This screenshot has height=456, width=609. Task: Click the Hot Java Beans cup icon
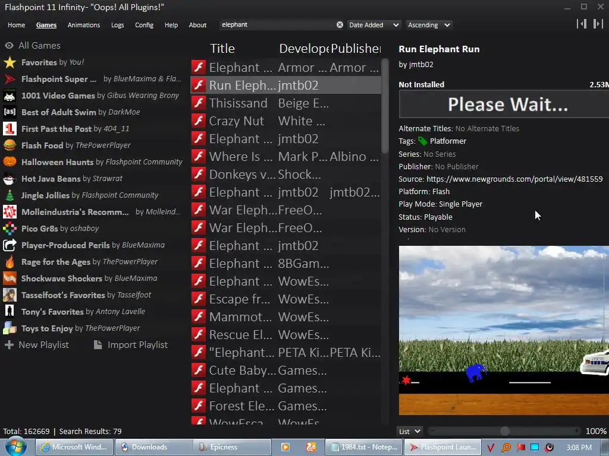click(x=10, y=179)
